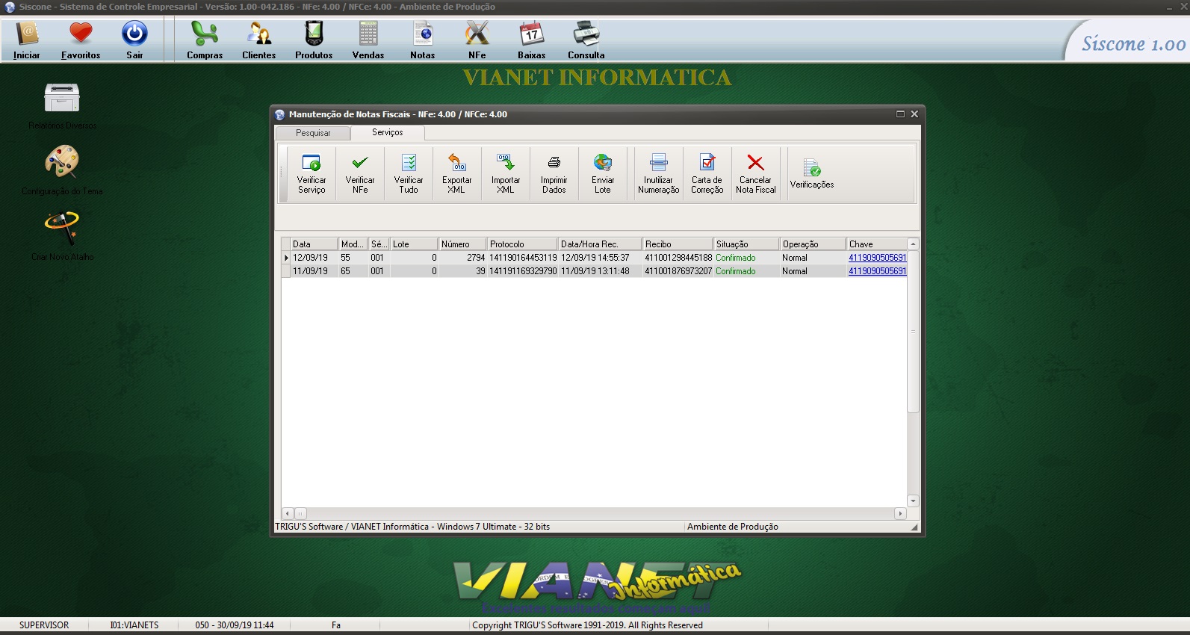Click the Lote column header
This screenshot has height=635, width=1190.
click(x=414, y=244)
